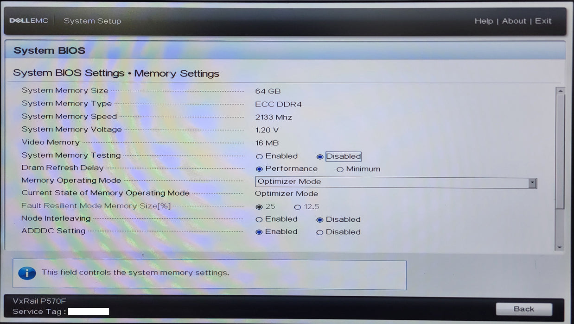Click the 16 MB video memory value
This screenshot has height=324, width=574.
pos(267,143)
